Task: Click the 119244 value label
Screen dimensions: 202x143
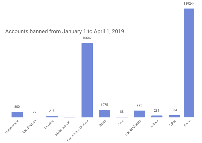Action: [189, 4]
